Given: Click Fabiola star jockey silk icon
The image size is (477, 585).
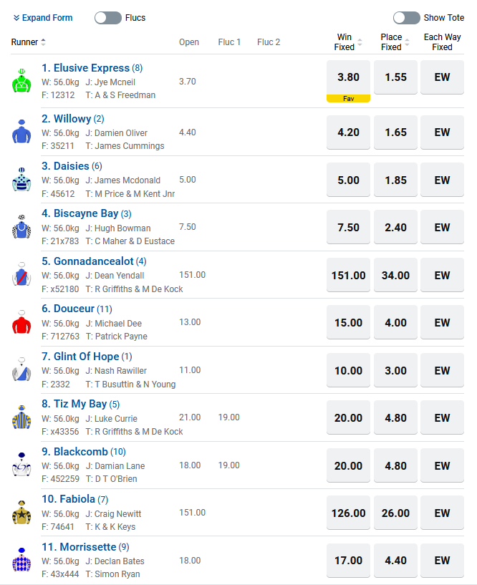Looking at the screenshot, I should tap(22, 513).
